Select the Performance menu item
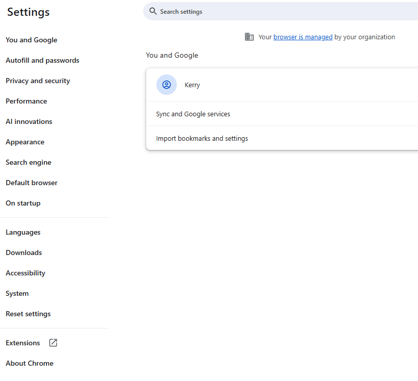 [27, 101]
